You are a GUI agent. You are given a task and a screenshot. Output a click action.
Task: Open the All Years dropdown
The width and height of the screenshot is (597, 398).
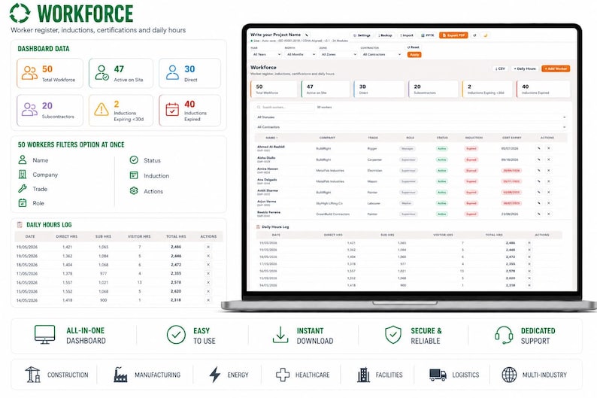266,54
